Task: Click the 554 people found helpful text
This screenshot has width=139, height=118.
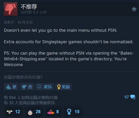Action: click(31, 98)
